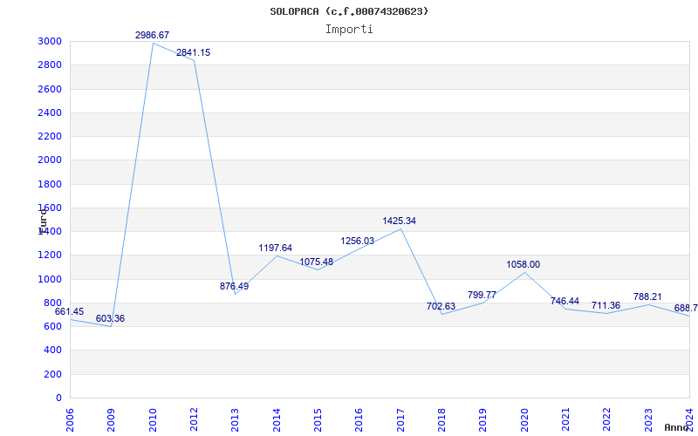Select data label 876.49
The width and height of the screenshot is (698, 436).
(x=234, y=287)
